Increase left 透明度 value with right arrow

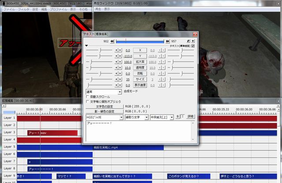(x=120, y=67)
